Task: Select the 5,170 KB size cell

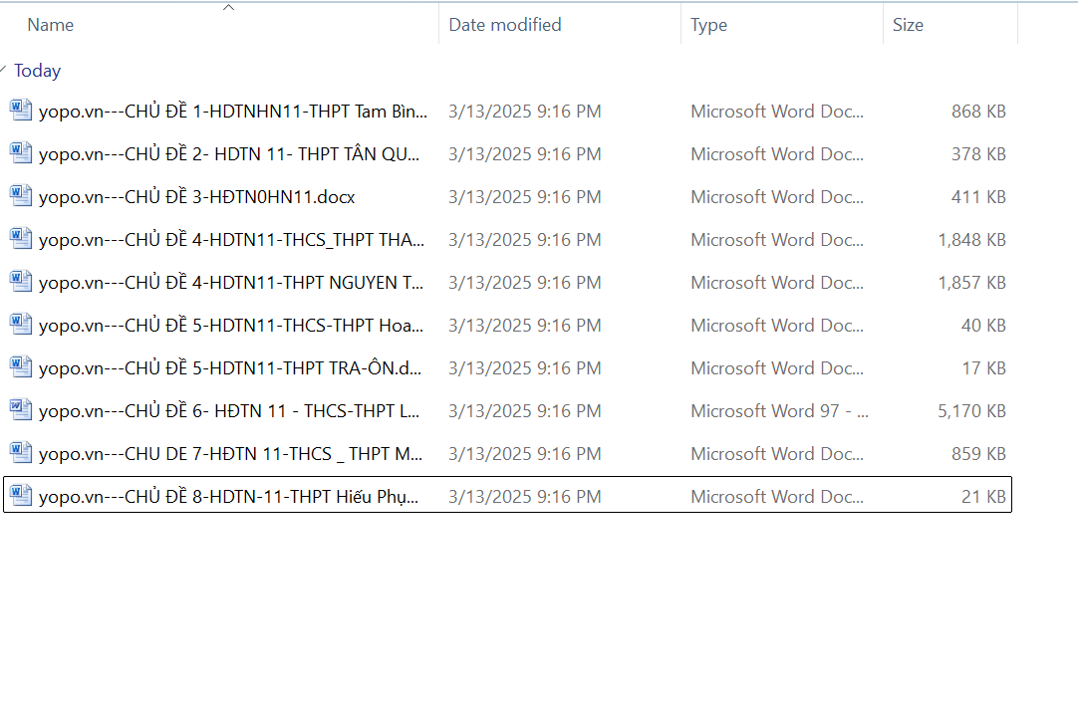Action: 971,411
